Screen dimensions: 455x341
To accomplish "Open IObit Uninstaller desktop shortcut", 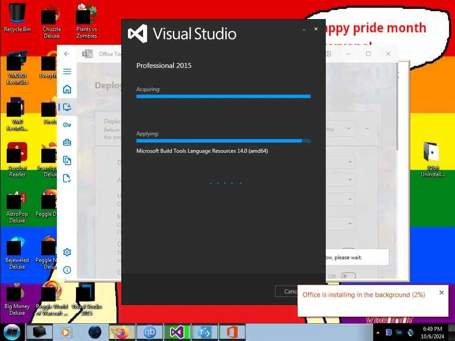I will pos(433,159).
